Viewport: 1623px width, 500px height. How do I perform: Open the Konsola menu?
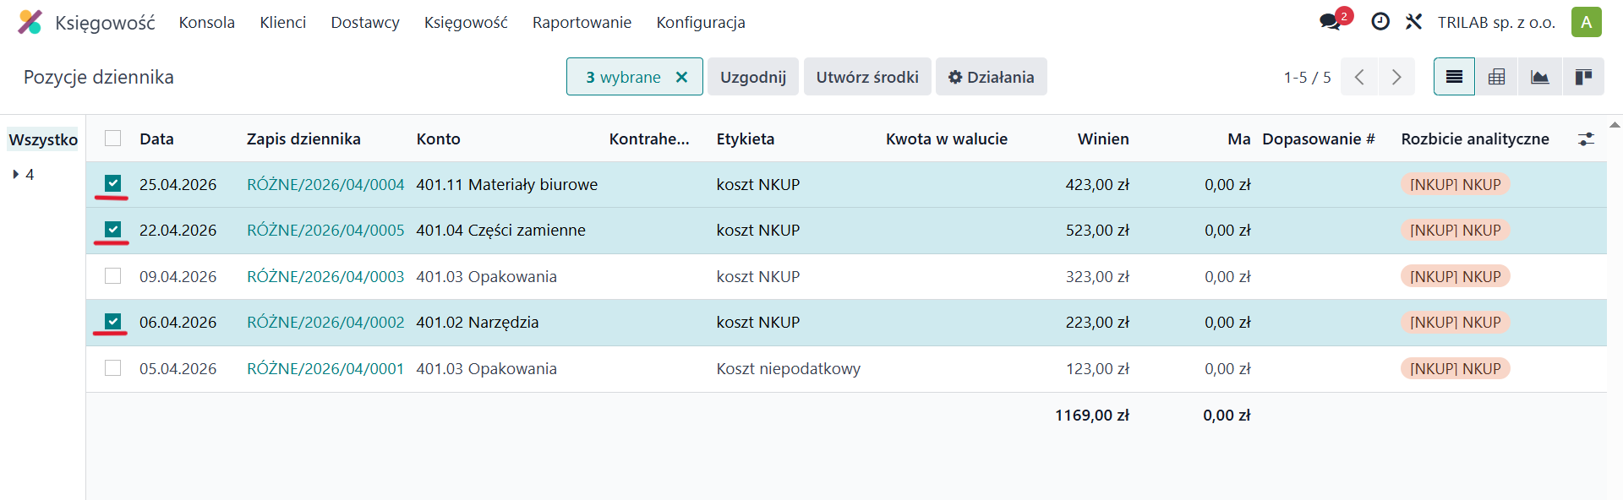(207, 22)
